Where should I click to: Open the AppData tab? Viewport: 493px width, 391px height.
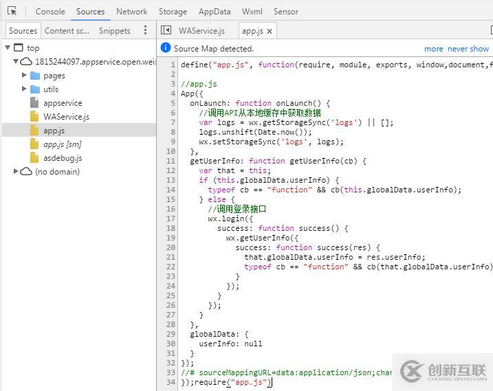click(x=215, y=12)
